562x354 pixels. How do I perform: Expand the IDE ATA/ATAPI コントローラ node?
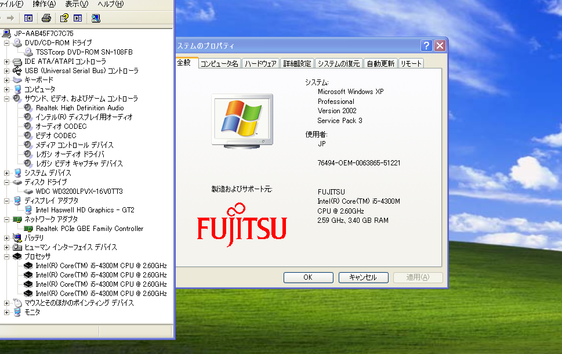pos(6,62)
